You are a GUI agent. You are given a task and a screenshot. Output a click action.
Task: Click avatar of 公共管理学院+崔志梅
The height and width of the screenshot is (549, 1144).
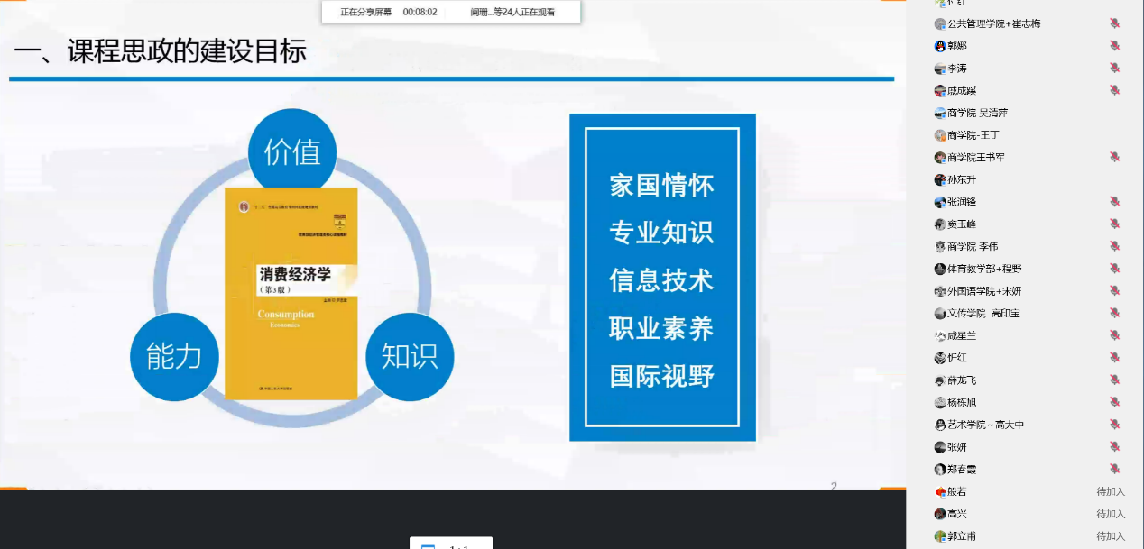(x=940, y=24)
